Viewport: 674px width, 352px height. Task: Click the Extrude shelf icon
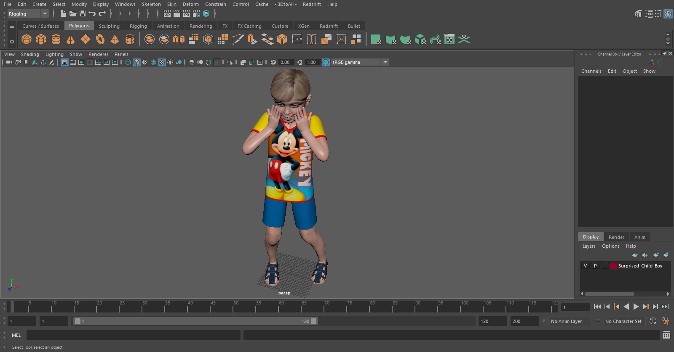[x=252, y=40]
